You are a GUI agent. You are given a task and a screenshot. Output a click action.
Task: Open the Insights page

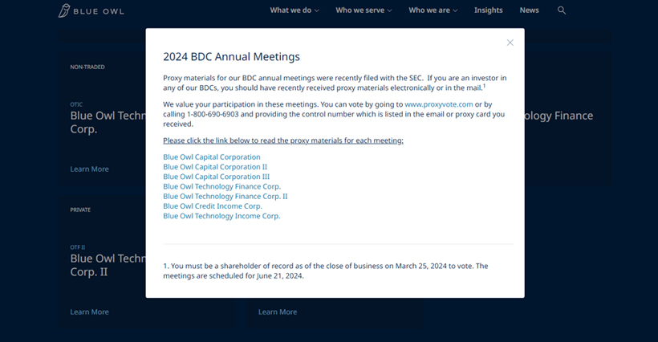point(488,10)
